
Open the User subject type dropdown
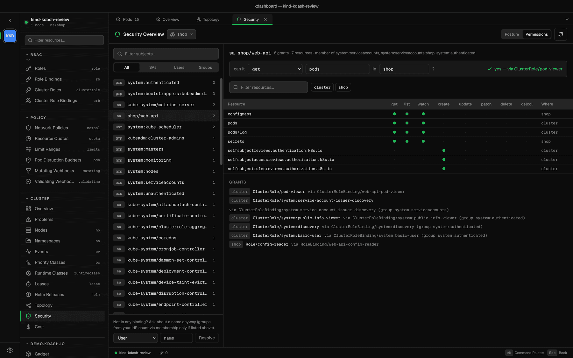[x=135, y=338]
